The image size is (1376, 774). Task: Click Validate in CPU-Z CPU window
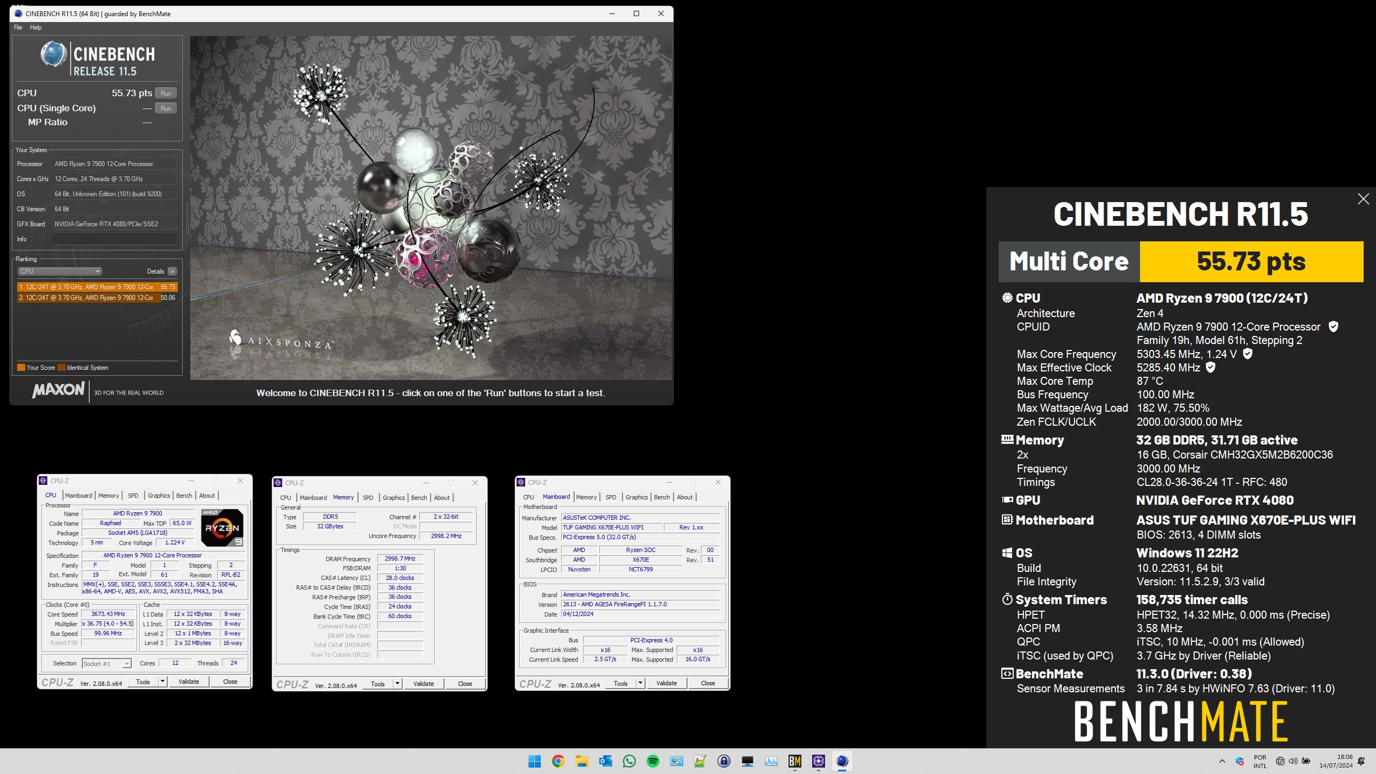189,682
